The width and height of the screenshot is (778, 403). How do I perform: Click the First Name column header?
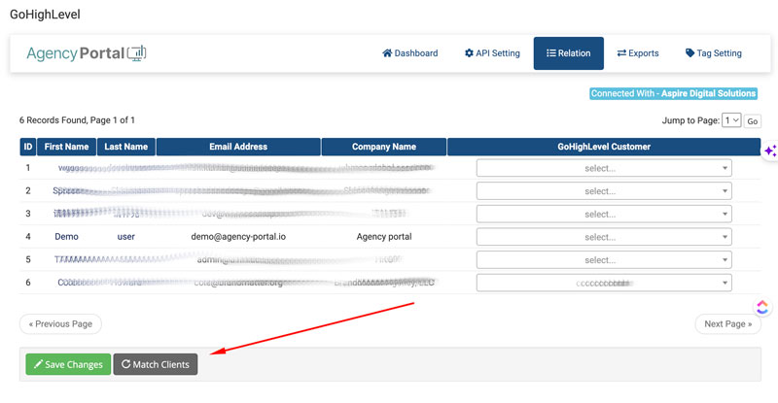pos(66,147)
